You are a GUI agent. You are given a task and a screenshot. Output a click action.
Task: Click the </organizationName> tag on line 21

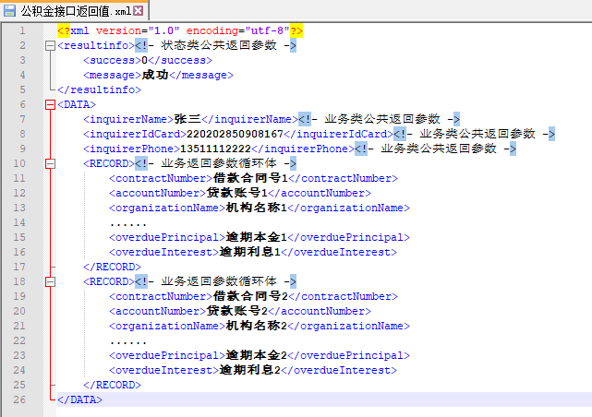pyautogui.click(x=348, y=326)
